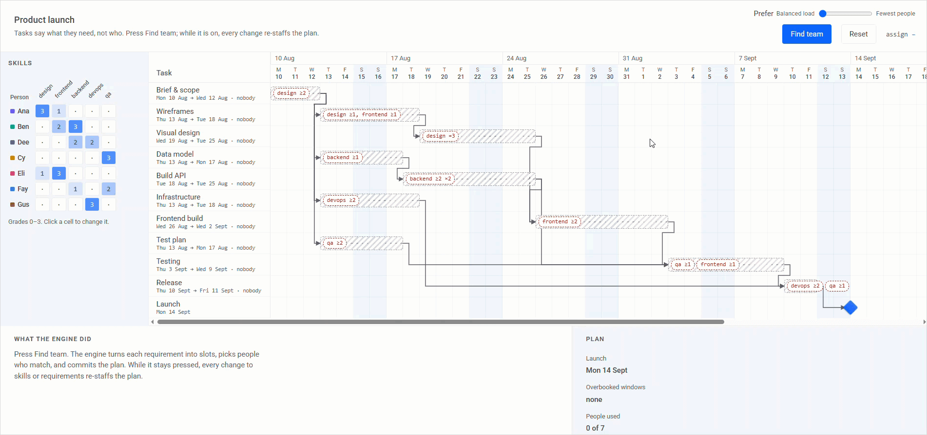The width and height of the screenshot is (927, 435).
Task: Change Ben's frontend grade cell
Action: coord(59,127)
